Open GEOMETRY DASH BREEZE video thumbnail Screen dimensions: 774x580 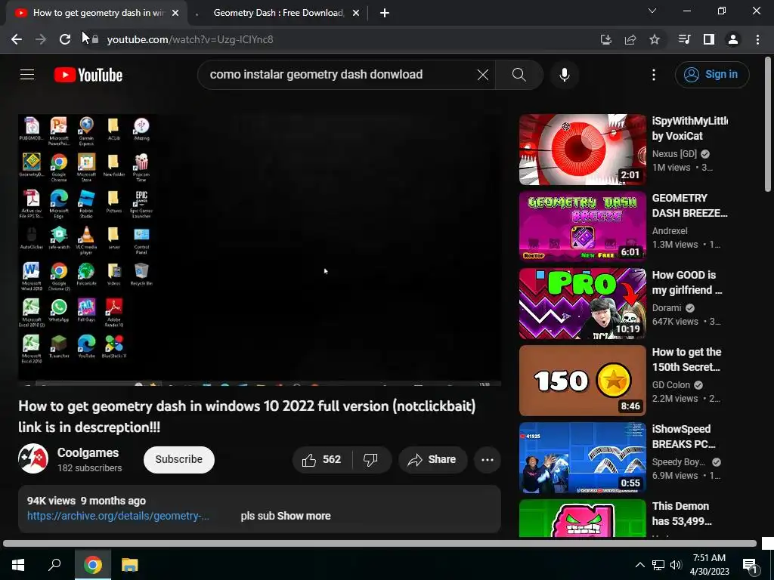tap(583, 227)
